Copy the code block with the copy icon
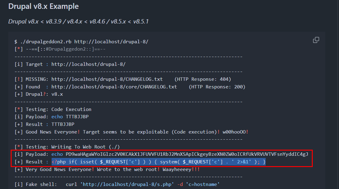Viewport: 339px width, 189px height. 316,40
